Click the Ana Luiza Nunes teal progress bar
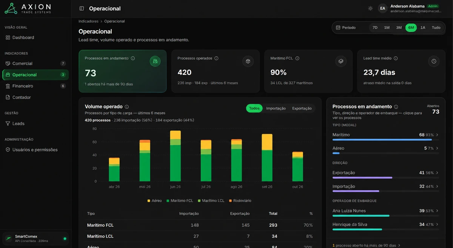The height and width of the screenshot is (248, 453). [x=361, y=216]
